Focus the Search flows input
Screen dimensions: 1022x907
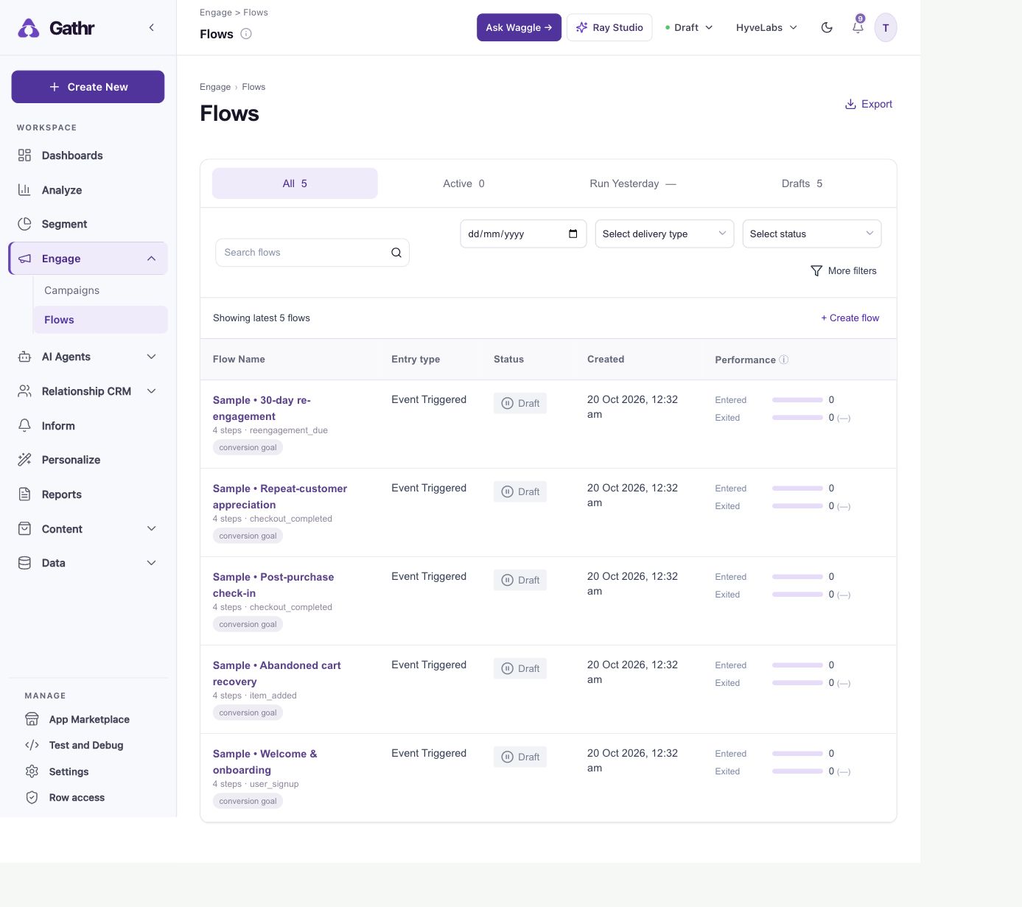[312, 253]
